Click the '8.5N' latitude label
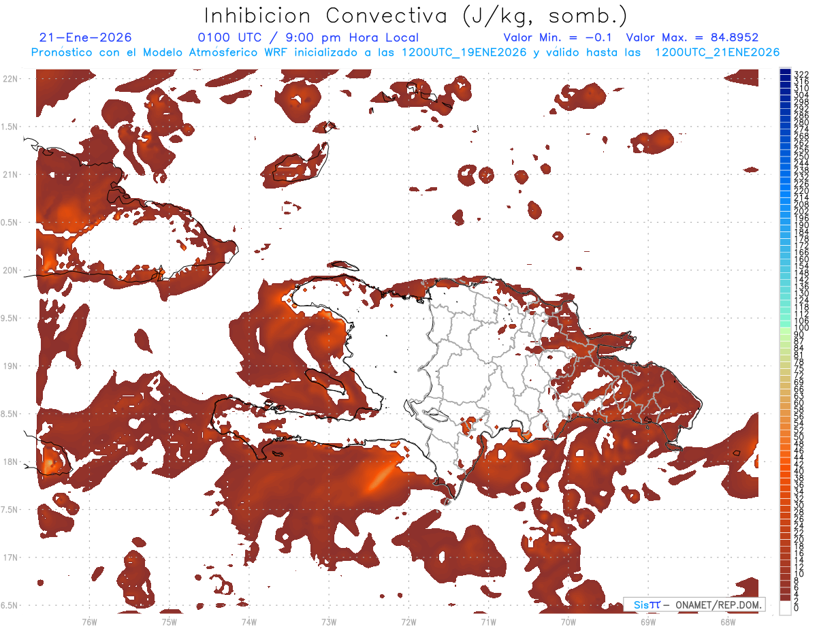This screenshot has width=817, height=631. [x=10, y=414]
